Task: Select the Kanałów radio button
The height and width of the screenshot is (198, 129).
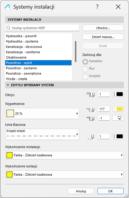Action: [85, 62]
